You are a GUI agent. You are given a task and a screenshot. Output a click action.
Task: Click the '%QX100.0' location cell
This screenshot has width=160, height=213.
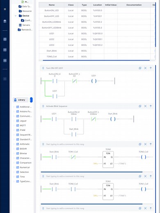[97, 34]
